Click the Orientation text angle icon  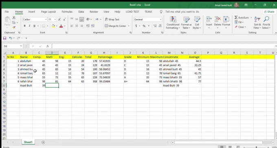[88, 19]
